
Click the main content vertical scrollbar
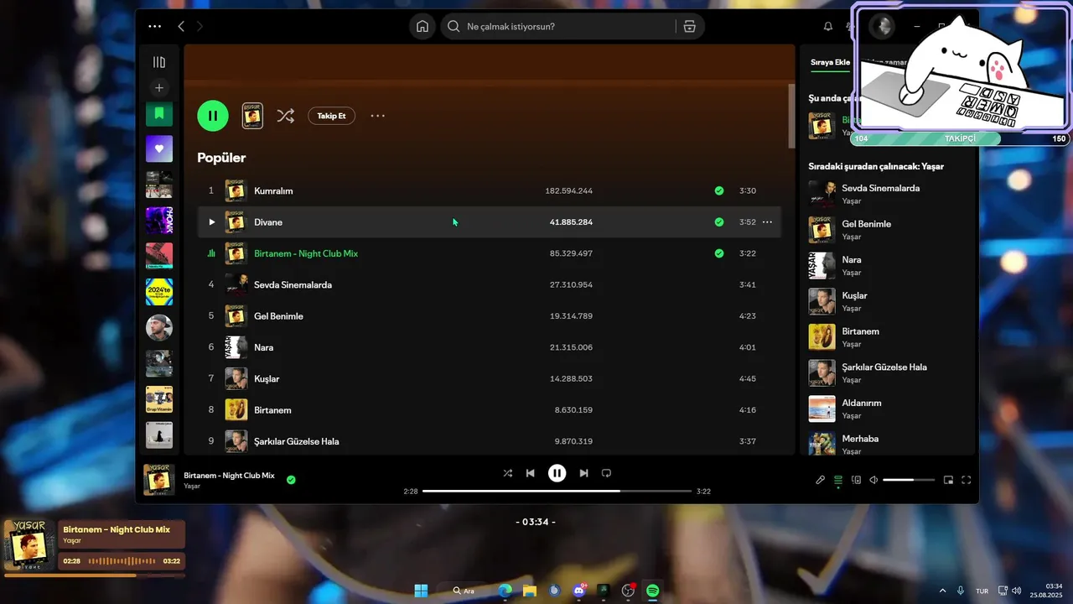(791, 116)
